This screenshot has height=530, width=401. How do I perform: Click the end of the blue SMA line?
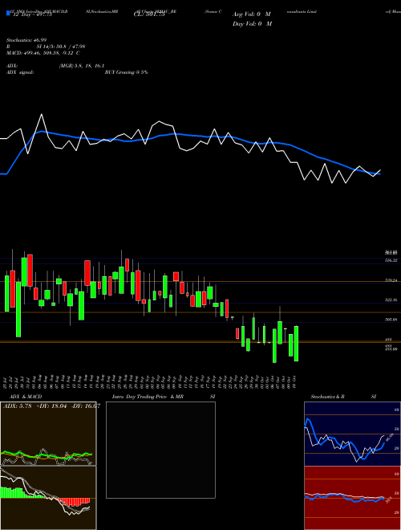click(380, 174)
